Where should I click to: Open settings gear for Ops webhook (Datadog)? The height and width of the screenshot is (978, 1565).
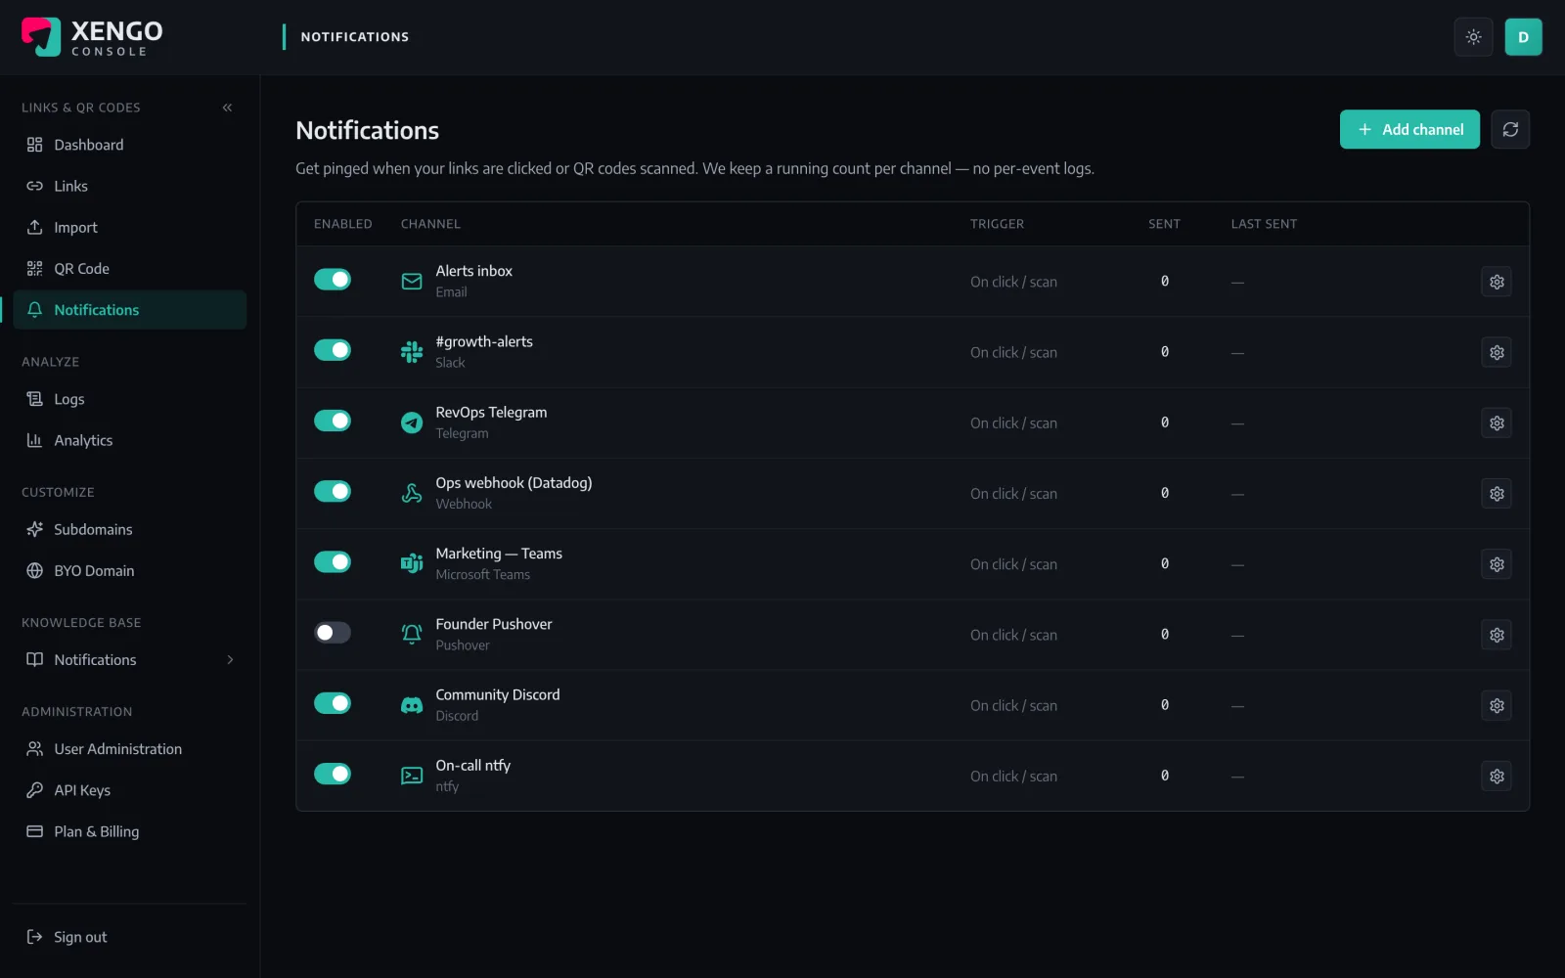click(x=1497, y=494)
